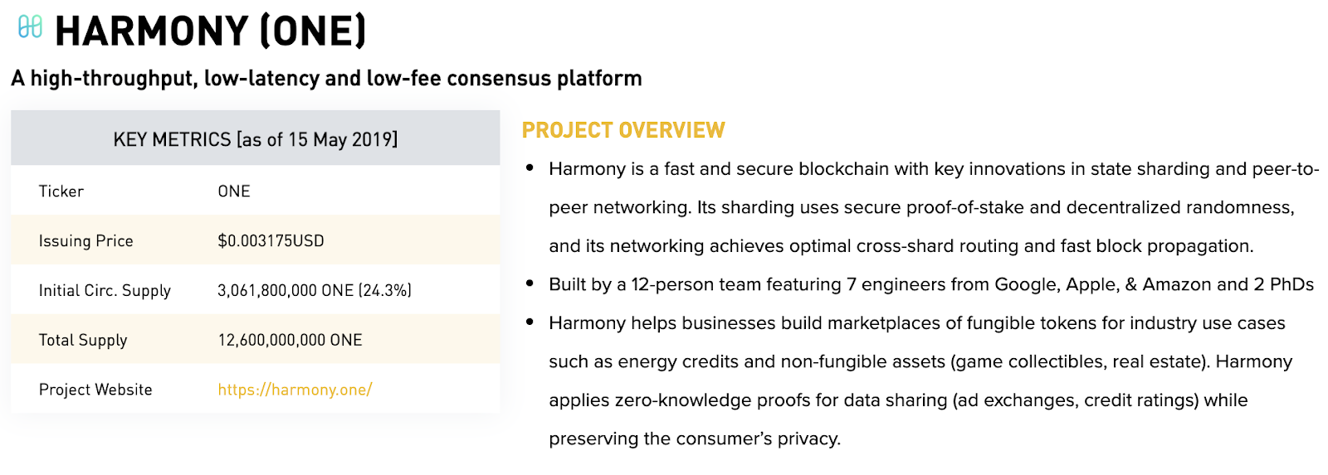Click the text 'preserving the consumer's privacy'

pos(695,439)
